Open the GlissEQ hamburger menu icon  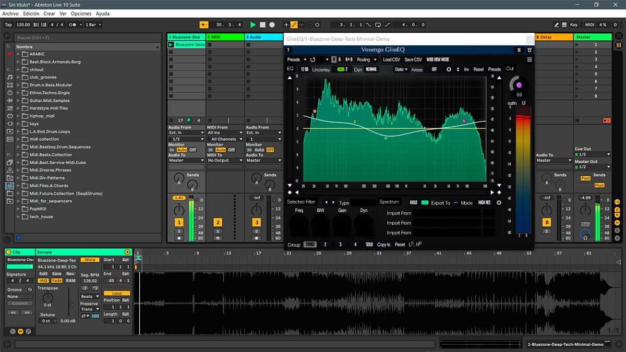point(529,59)
